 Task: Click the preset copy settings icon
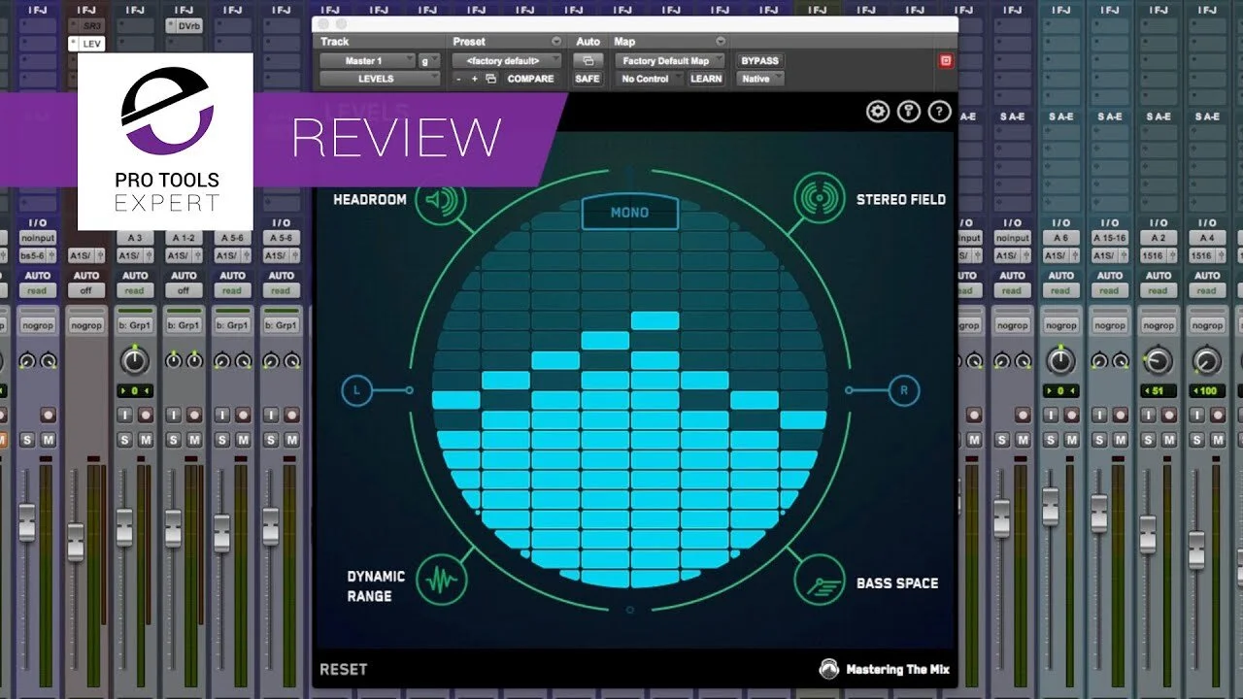pyautogui.click(x=491, y=79)
